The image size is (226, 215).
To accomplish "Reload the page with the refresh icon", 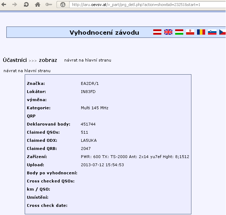I will 26,5.
